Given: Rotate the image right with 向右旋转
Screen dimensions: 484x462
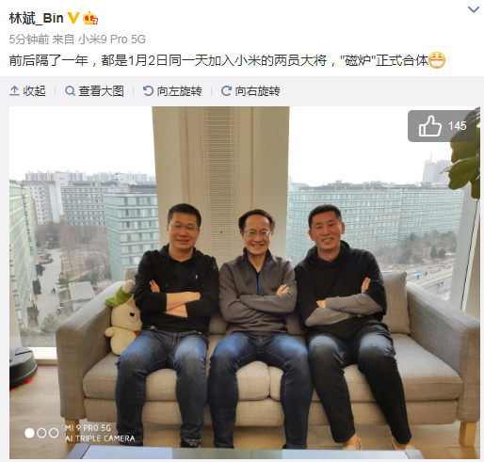Looking at the screenshot, I should click(250, 91).
